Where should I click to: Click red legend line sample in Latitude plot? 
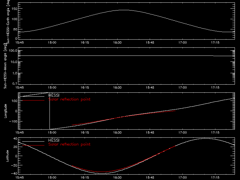point(33,145)
